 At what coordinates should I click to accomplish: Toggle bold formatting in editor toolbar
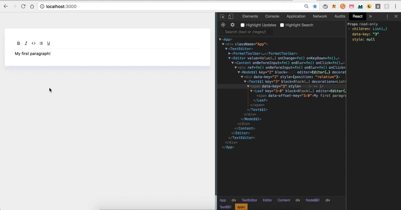(x=18, y=43)
